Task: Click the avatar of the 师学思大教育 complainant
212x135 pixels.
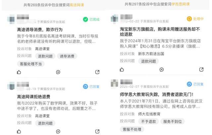Action: point(114,83)
